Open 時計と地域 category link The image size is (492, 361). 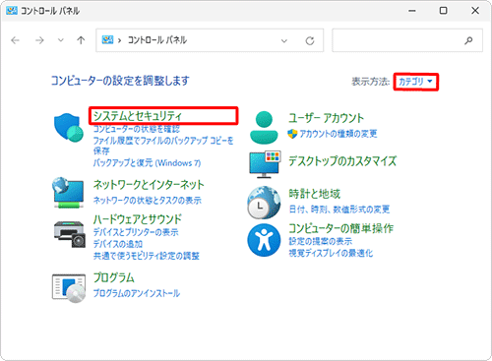(x=315, y=194)
